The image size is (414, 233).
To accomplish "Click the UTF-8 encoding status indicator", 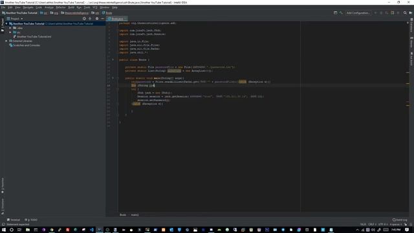I will click(382, 225).
